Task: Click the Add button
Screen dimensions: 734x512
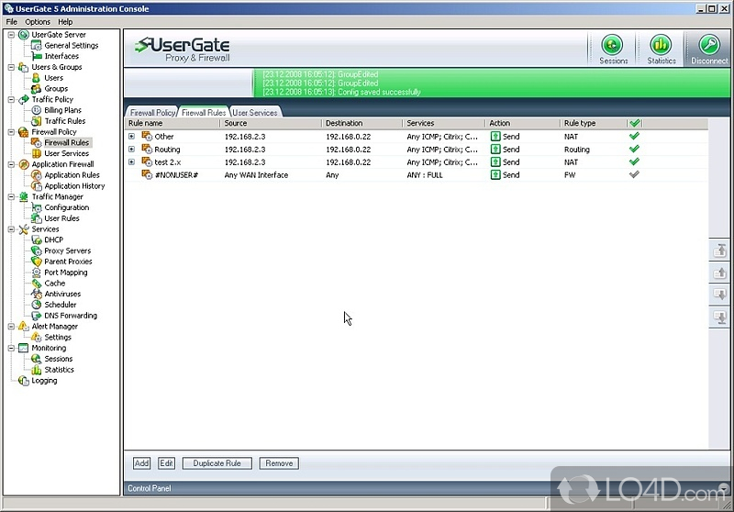Action: [x=141, y=463]
